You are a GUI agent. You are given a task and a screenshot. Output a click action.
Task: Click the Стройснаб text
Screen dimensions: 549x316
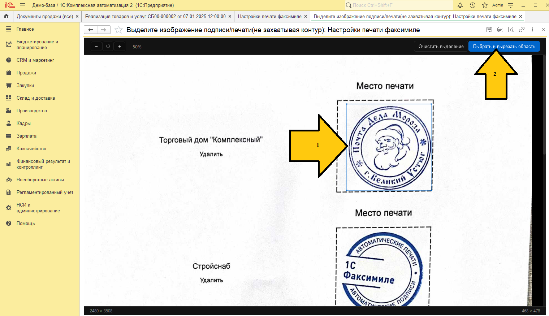tap(211, 266)
